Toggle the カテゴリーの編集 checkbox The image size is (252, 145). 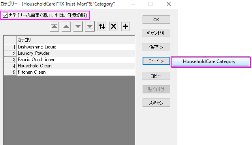tap(5, 15)
